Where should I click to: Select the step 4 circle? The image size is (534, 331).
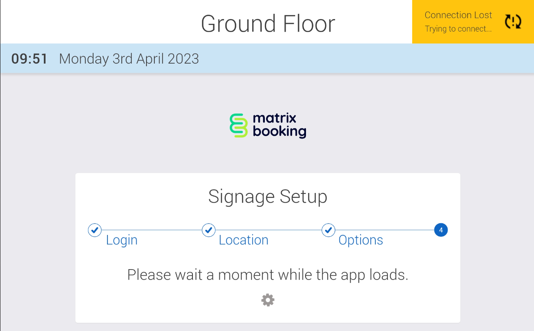click(x=441, y=230)
